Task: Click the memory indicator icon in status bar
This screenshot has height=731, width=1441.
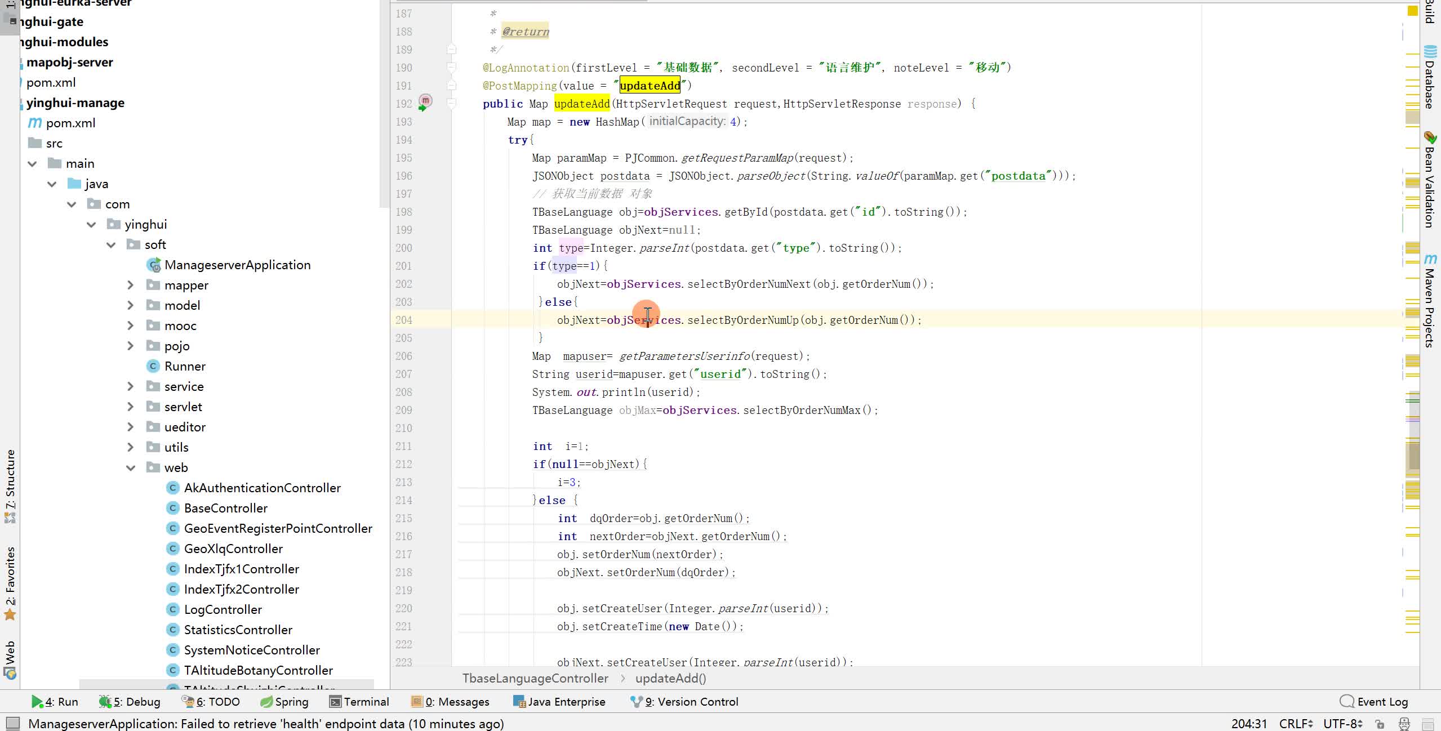Action: pyautogui.click(x=1427, y=724)
